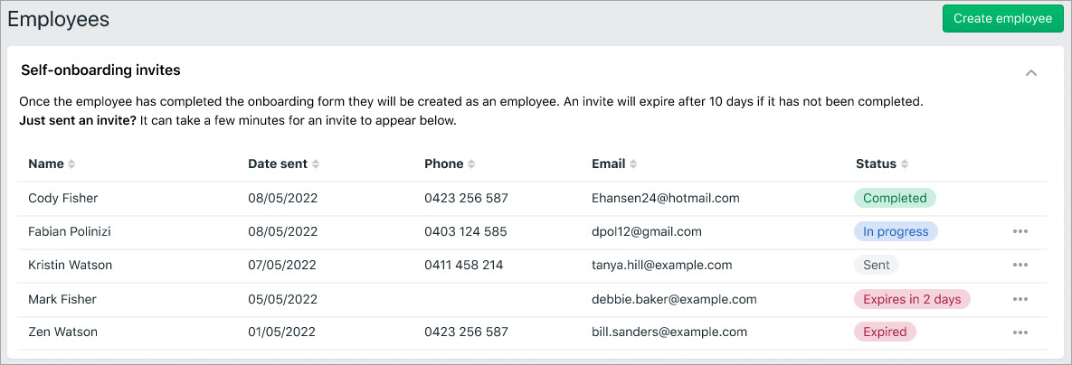Click the Sent status badge
The image size is (1072, 365).
pyautogui.click(x=876, y=265)
